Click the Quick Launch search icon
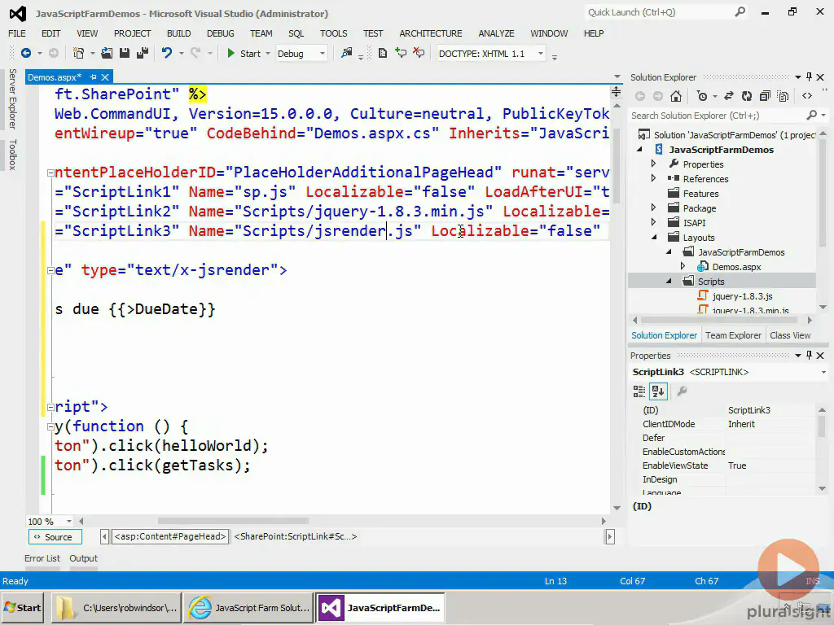Screen dimensions: 834x625 [x=740, y=11]
